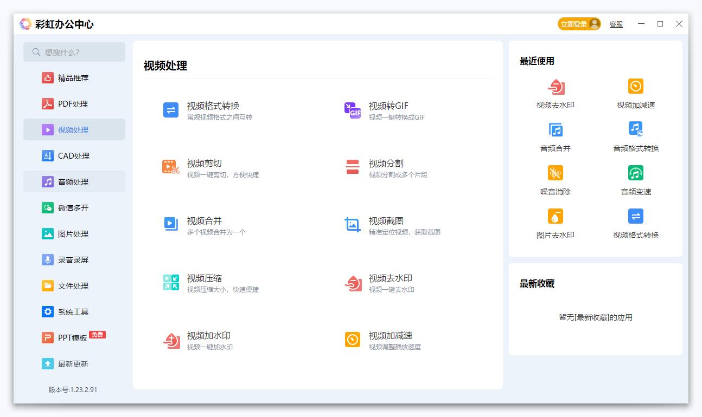
Task: Open the 客服 support link
Action: coord(616,24)
